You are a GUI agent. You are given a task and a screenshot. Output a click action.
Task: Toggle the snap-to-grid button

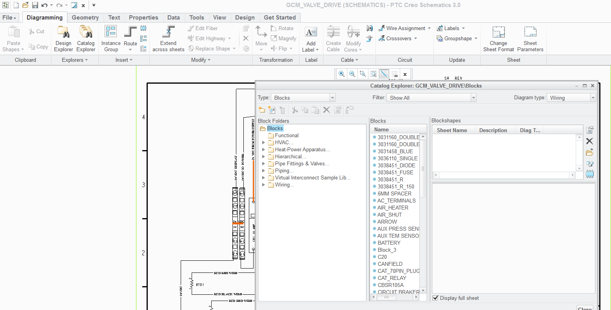384,74
